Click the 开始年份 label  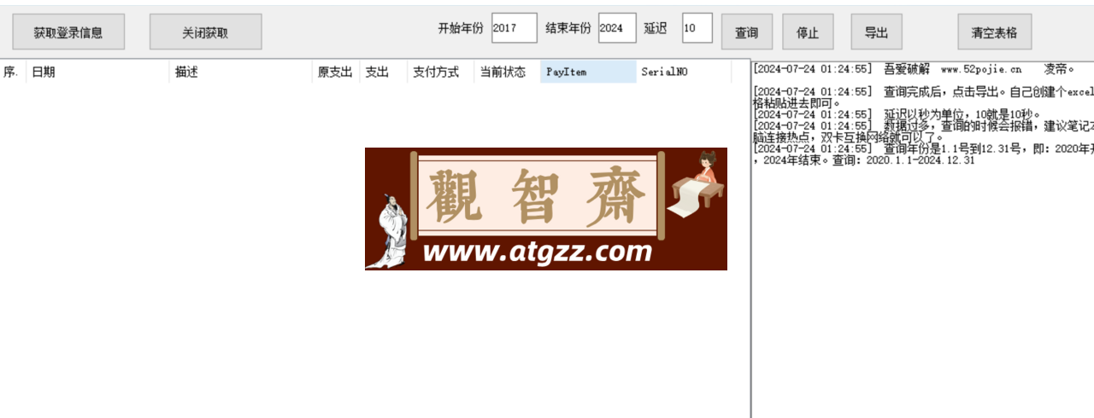[460, 28]
